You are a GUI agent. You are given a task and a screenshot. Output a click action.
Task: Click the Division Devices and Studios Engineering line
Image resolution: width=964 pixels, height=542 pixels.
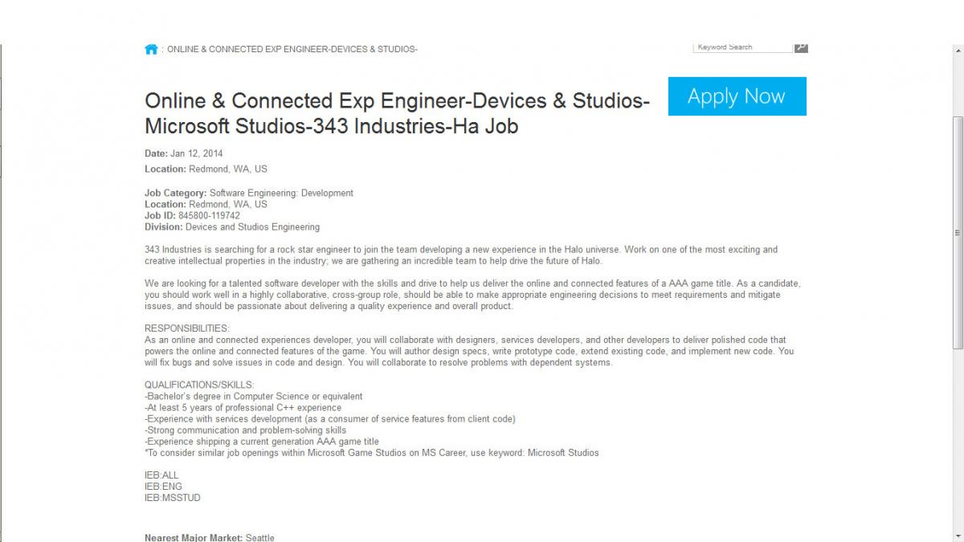tap(232, 227)
